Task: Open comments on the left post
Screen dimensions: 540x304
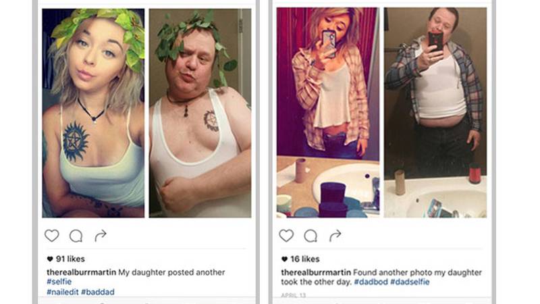Action: pyautogui.click(x=76, y=236)
